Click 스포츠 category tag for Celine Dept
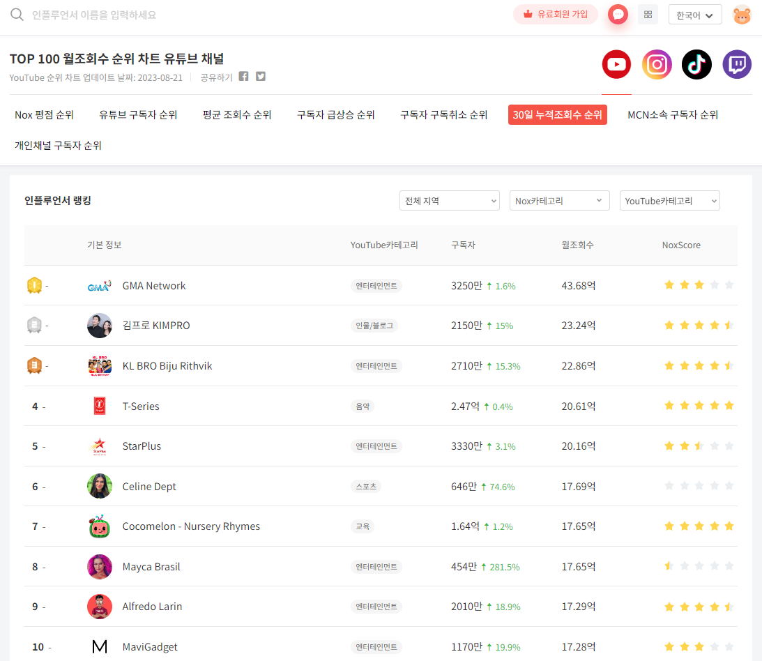The height and width of the screenshot is (661, 762). click(x=366, y=487)
